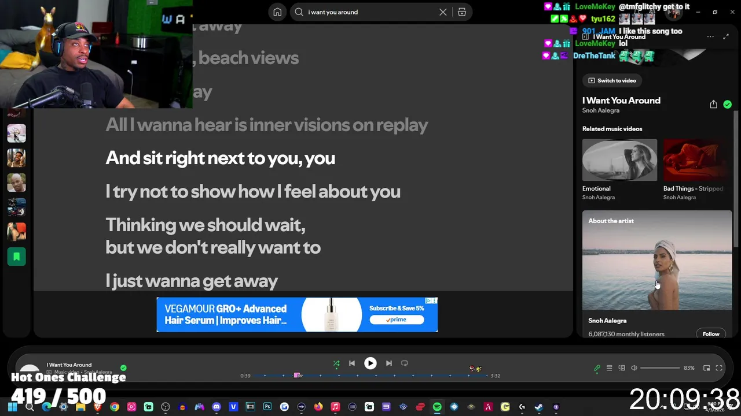
Task: Click the song progress bar
Action: (370, 376)
